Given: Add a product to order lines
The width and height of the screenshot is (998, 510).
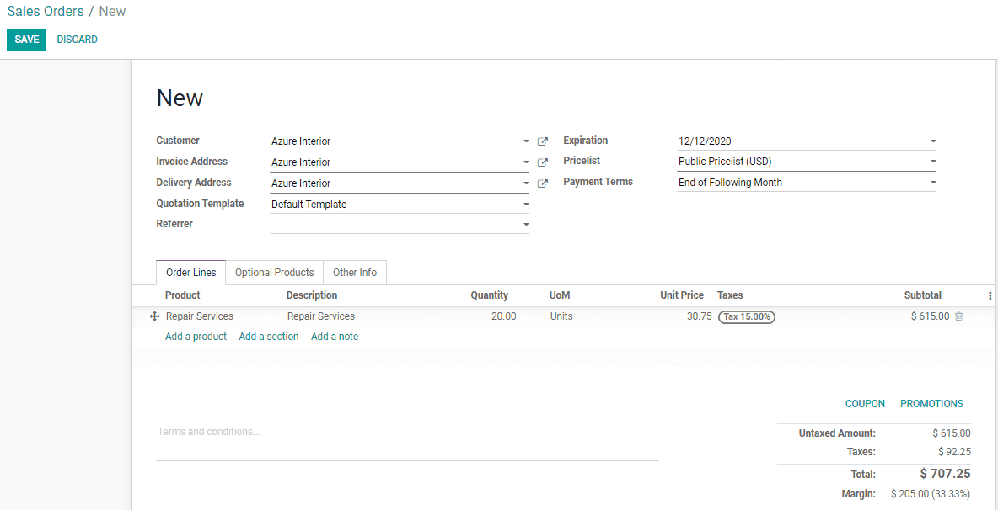Looking at the screenshot, I should pyautogui.click(x=196, y=337).
